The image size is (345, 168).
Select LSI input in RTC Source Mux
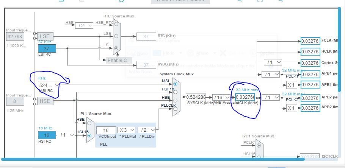[x=116, y=48]
